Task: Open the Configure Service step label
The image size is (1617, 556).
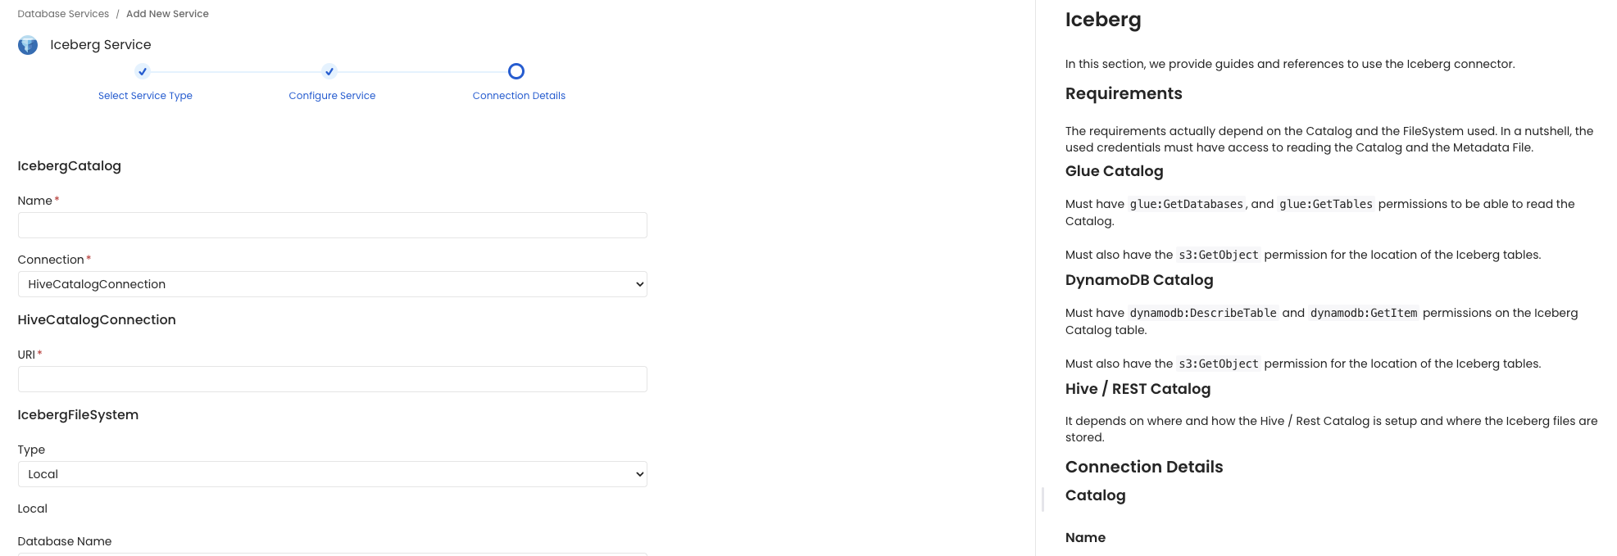Action: [x=332, y=96]
